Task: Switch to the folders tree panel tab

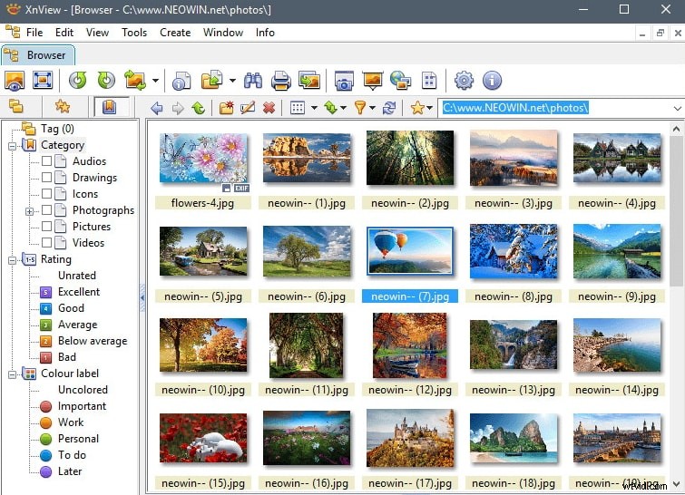Action: click(16, 106)
